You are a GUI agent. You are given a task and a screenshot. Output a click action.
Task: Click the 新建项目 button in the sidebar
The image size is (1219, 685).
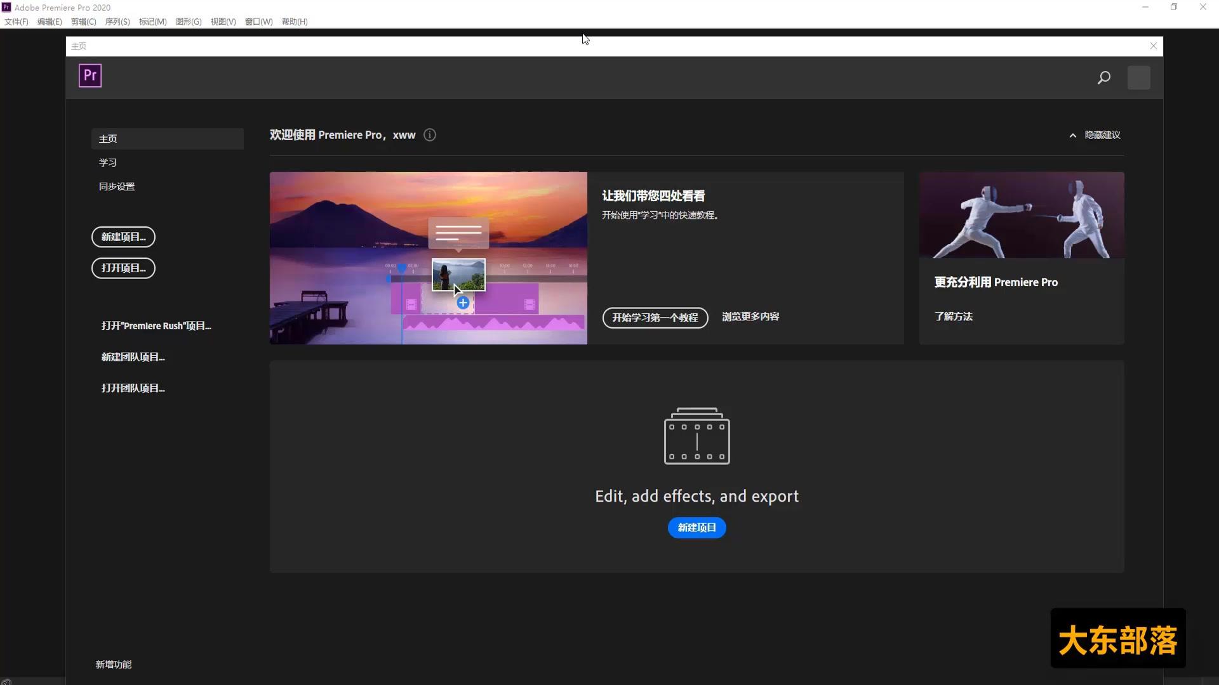point(123,237)
